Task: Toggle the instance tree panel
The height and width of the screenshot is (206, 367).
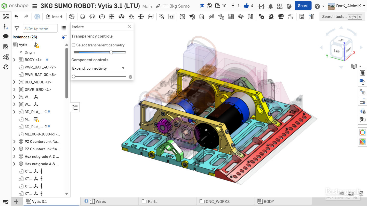Action: point(6,17)
